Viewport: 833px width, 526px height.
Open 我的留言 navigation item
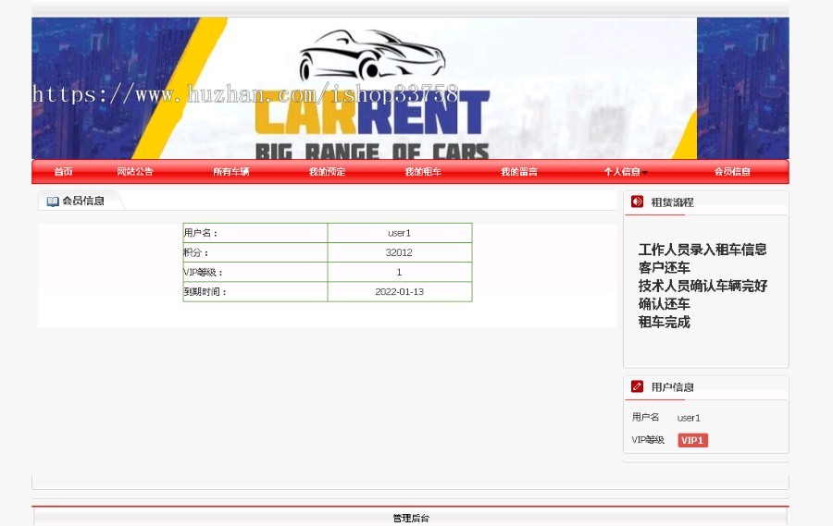(x=519, y=171)
